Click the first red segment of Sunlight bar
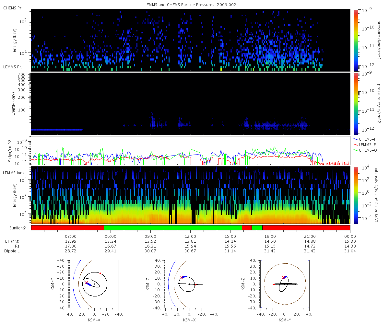The image size is (389, 324). [67, 228]
